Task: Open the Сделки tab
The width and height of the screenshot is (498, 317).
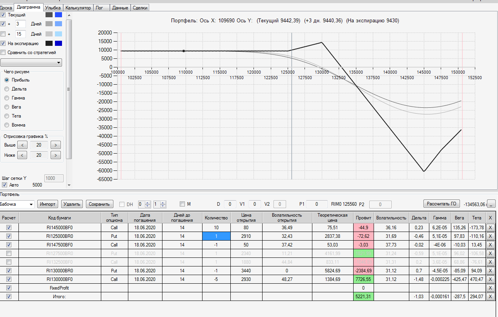Action: tap(140, 7)
